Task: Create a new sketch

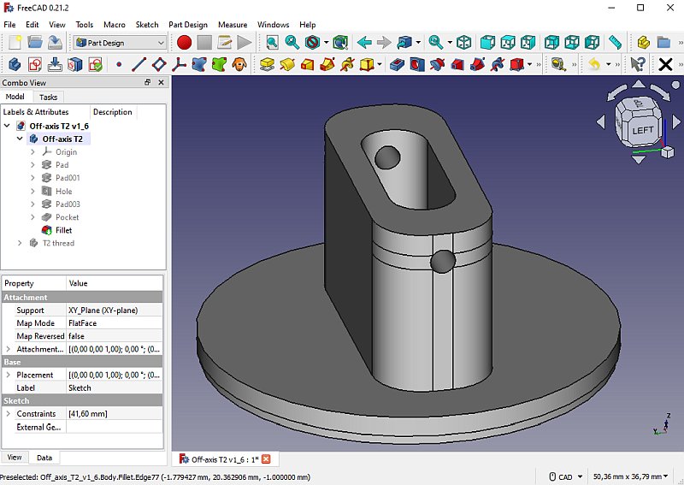Action: click(35, 65)
